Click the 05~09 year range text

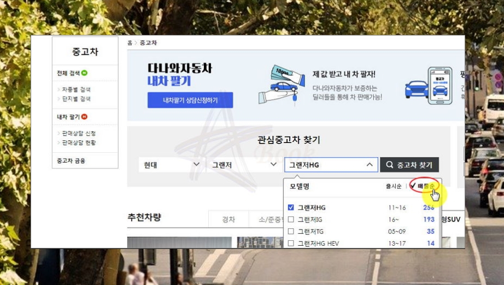click(397, 231)
